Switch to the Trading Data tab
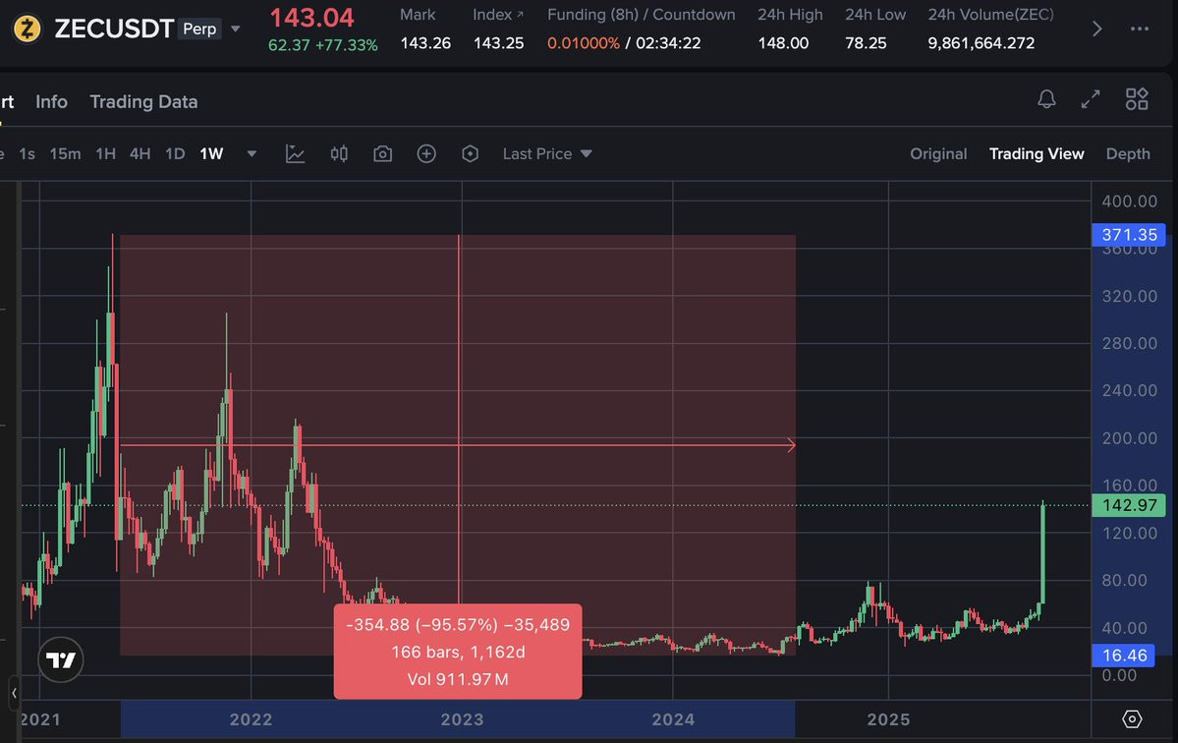 [143, 101]
